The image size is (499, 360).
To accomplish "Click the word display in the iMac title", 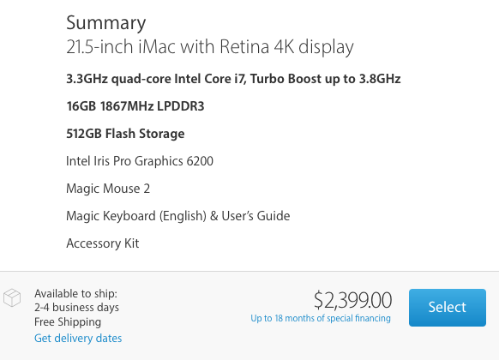I will 326,47.
